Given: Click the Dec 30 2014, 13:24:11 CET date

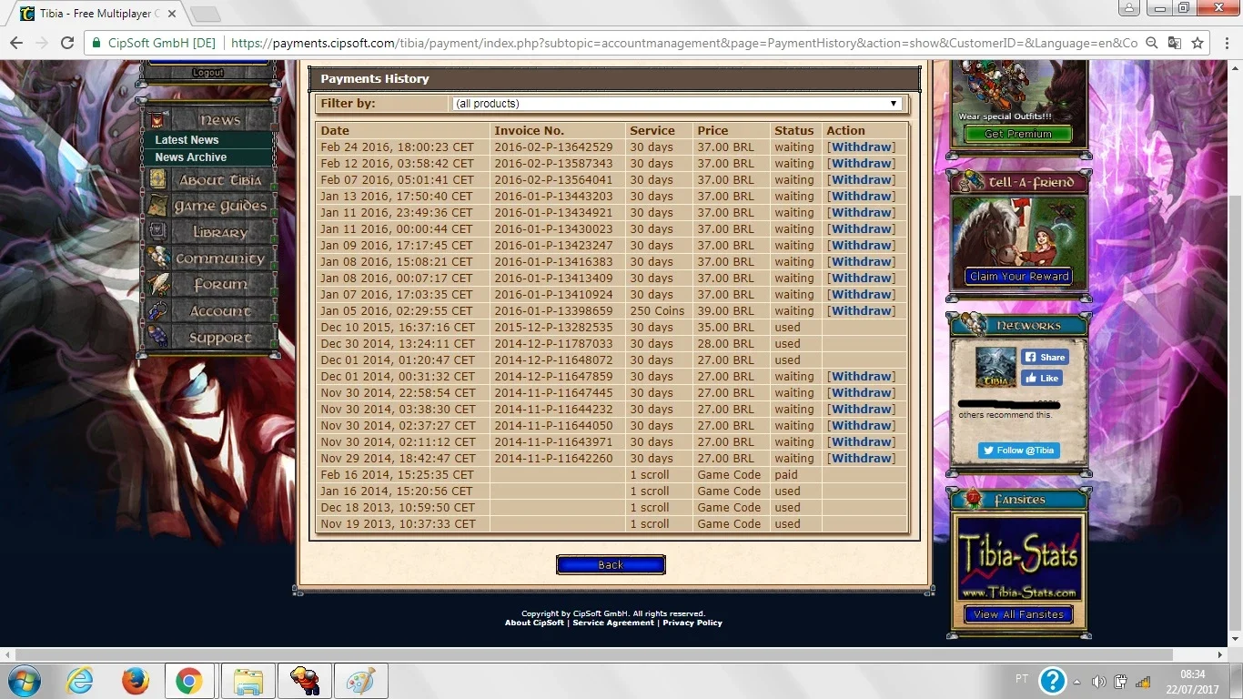Looking at the screenshot, I should click(397, 343).
